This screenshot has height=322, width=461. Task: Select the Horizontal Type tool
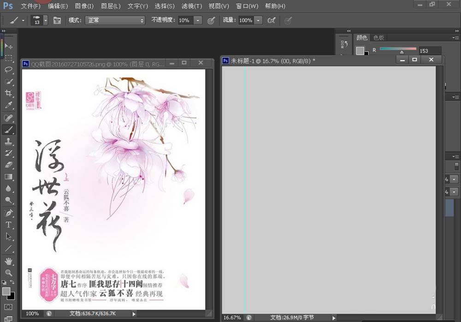pyautogui.click(x=8, y=225)
